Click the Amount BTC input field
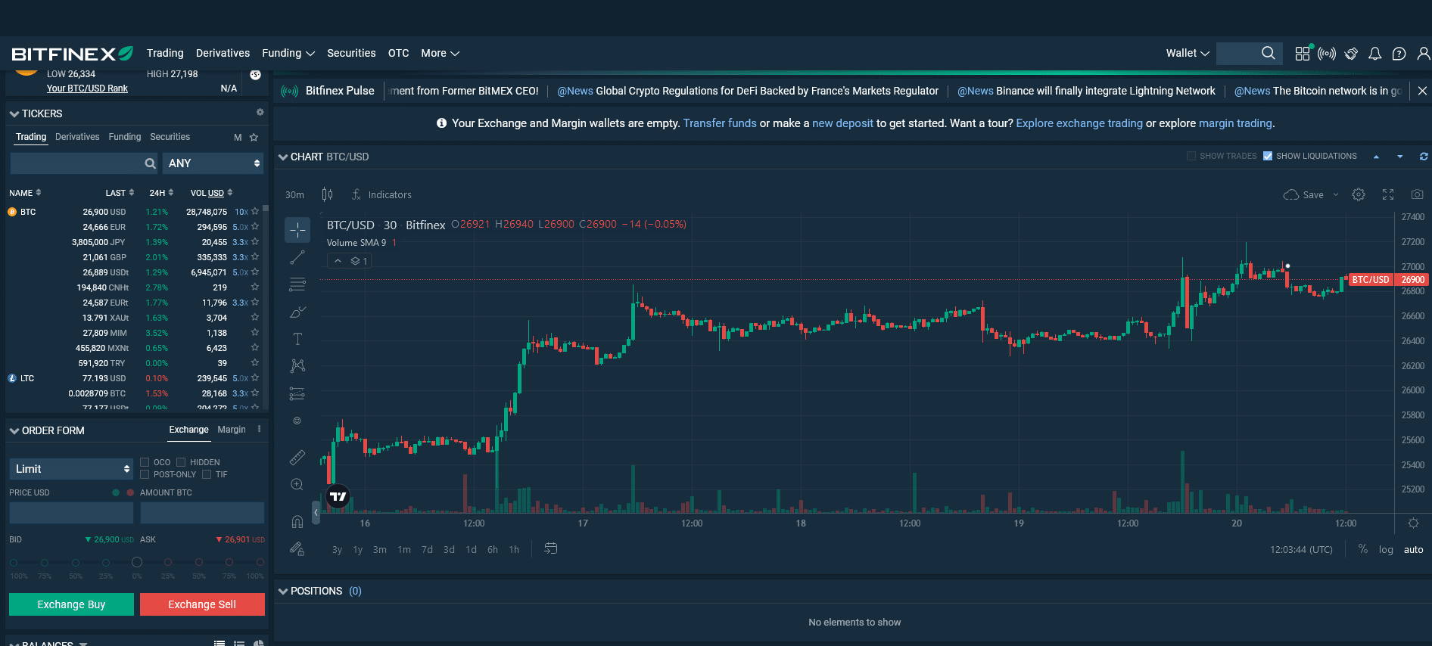 tap(202, 513)
